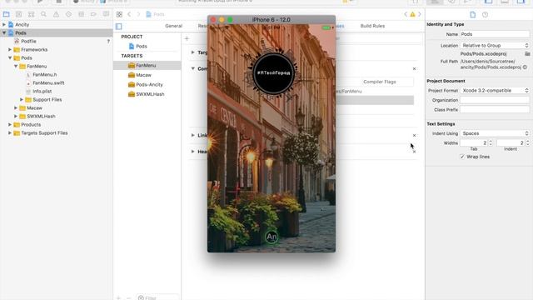The width and height of the screenshot is (533, 300).
Task: Click the Compiler Flags column header
Action: (380, 82)
